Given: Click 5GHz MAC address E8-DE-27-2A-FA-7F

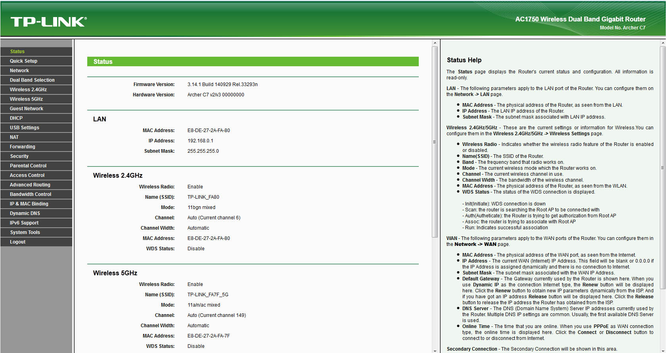Looking at the screenshot, I should (x=209, y=336).
